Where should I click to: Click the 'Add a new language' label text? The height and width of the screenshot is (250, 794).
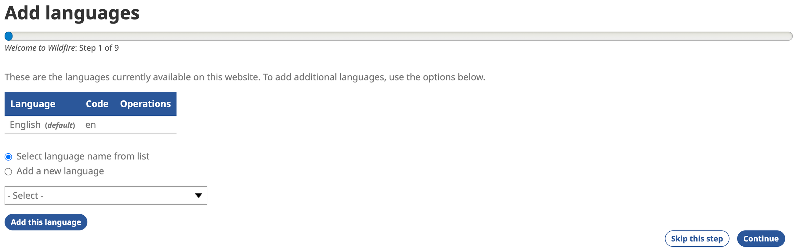[x=60, y=171]
